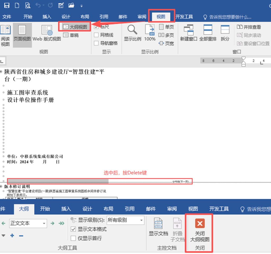Click New Window (新建窗口) icon
Viewport: 271px width, 254px height.
pos(188,33)
